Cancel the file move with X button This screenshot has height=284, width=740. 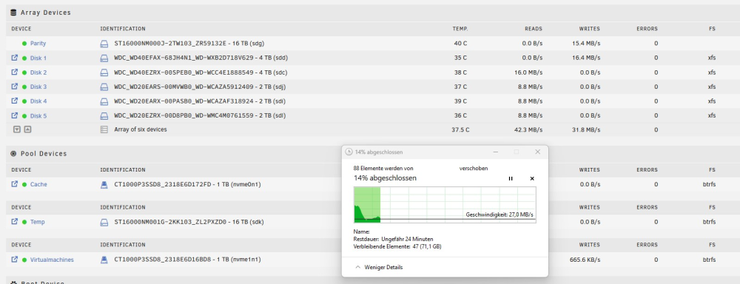[x=532, y=178]
